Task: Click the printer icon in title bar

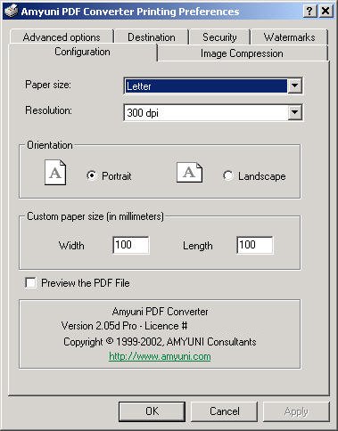Action: [12, 11]
